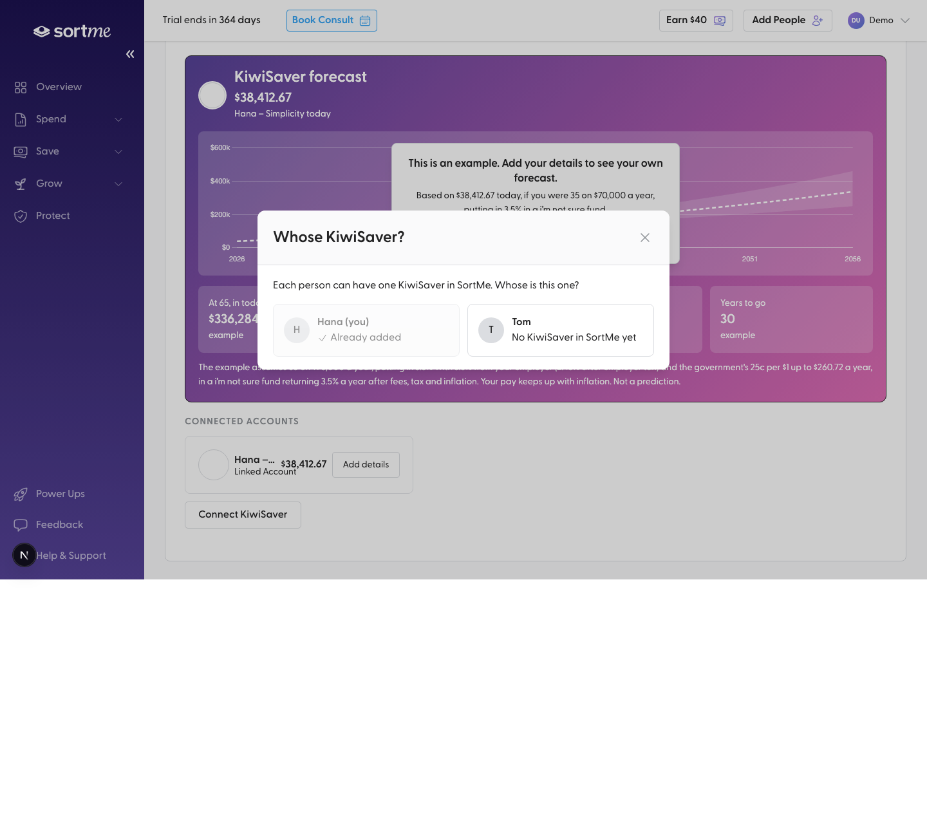The height and width of the screenshot is (817, 927).
Task: Click the KiwiSaver forecast title
Action: tap(301, 77)
